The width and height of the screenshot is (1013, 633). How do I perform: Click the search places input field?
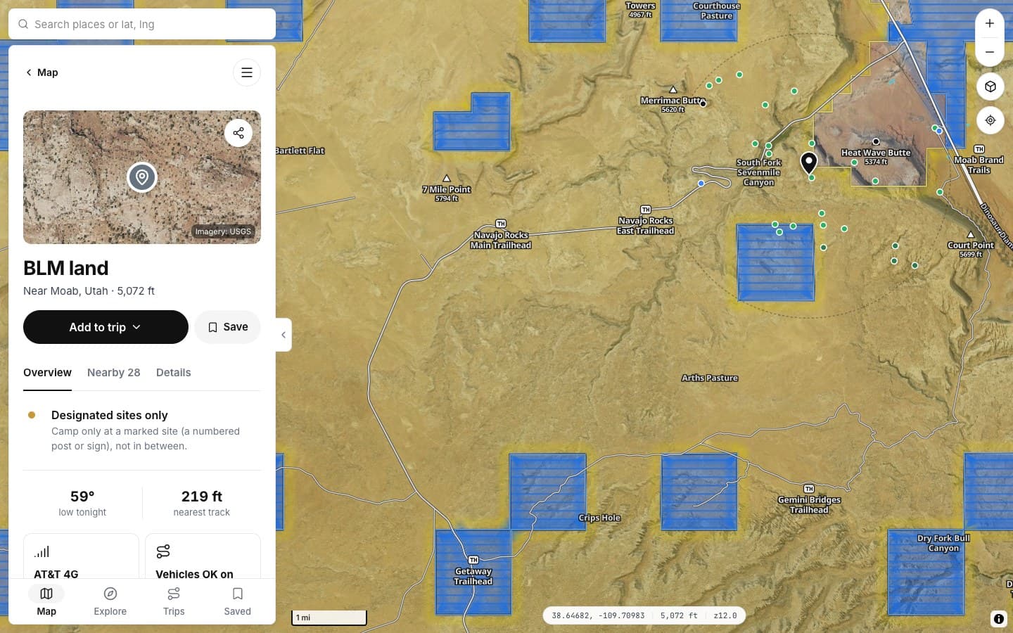(x=142, y=24)
